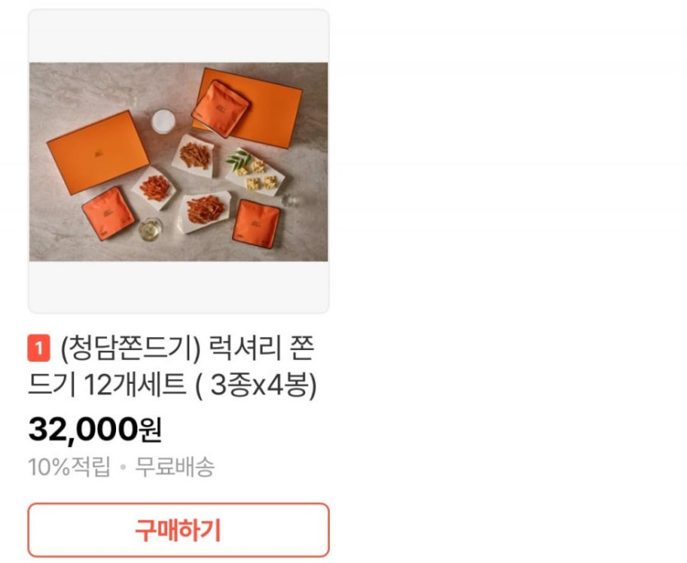The image size is (687, 563).
Task: Click the orange pouch at bottom-right of photo
Action: coord(257,224)
